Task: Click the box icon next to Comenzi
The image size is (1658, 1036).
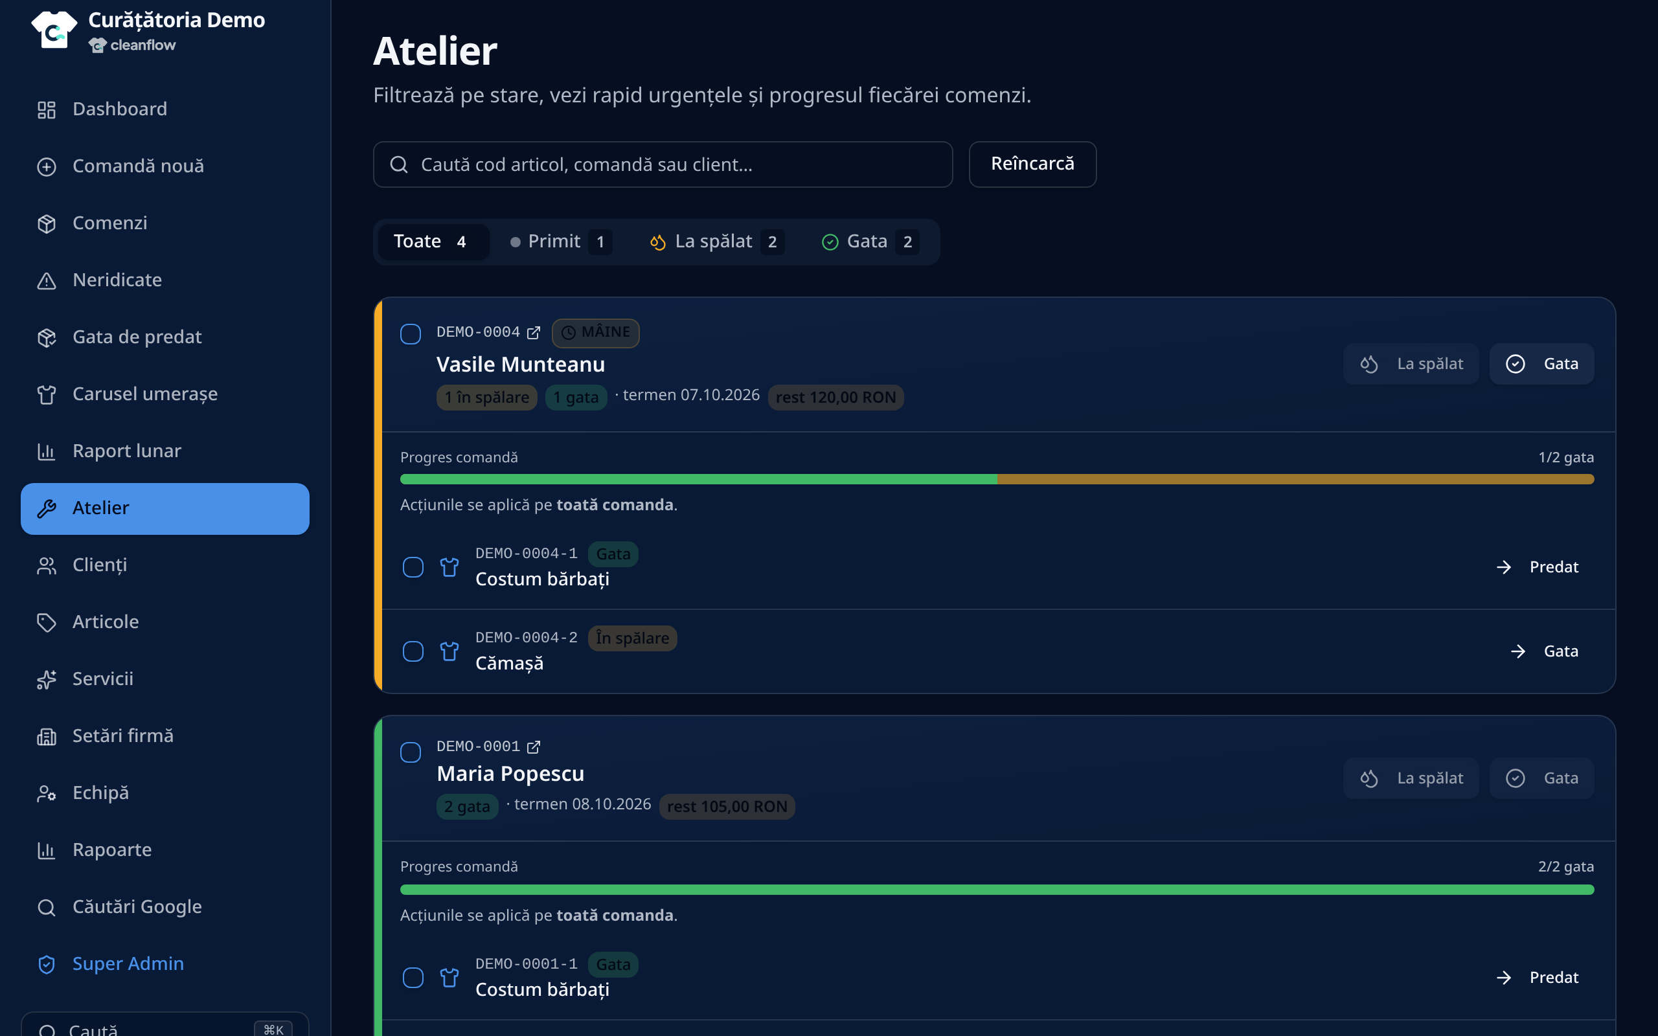Action: pos(46,223)
